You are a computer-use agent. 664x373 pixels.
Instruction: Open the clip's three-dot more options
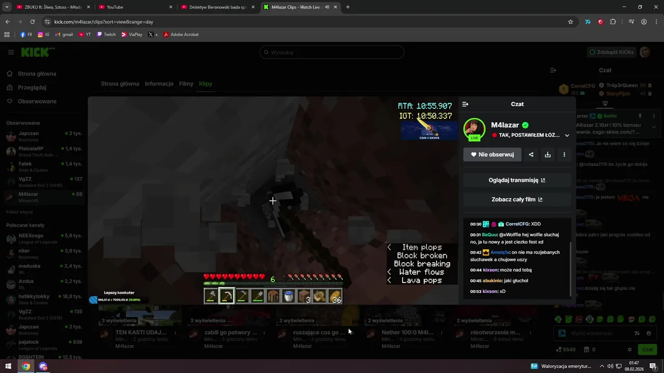pos(564,154)
